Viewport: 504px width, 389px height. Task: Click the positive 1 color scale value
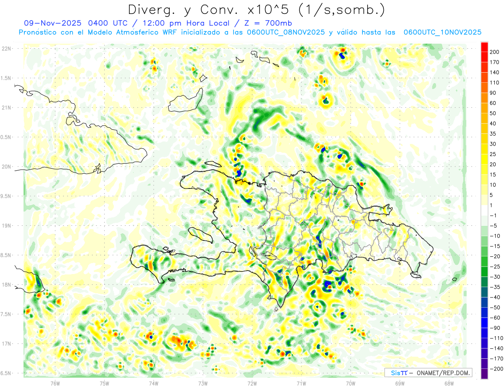tap(492, 205)
